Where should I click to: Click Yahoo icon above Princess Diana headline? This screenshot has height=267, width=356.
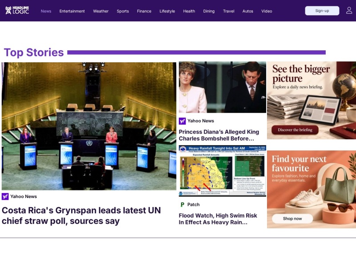click(x=182, y=121)
